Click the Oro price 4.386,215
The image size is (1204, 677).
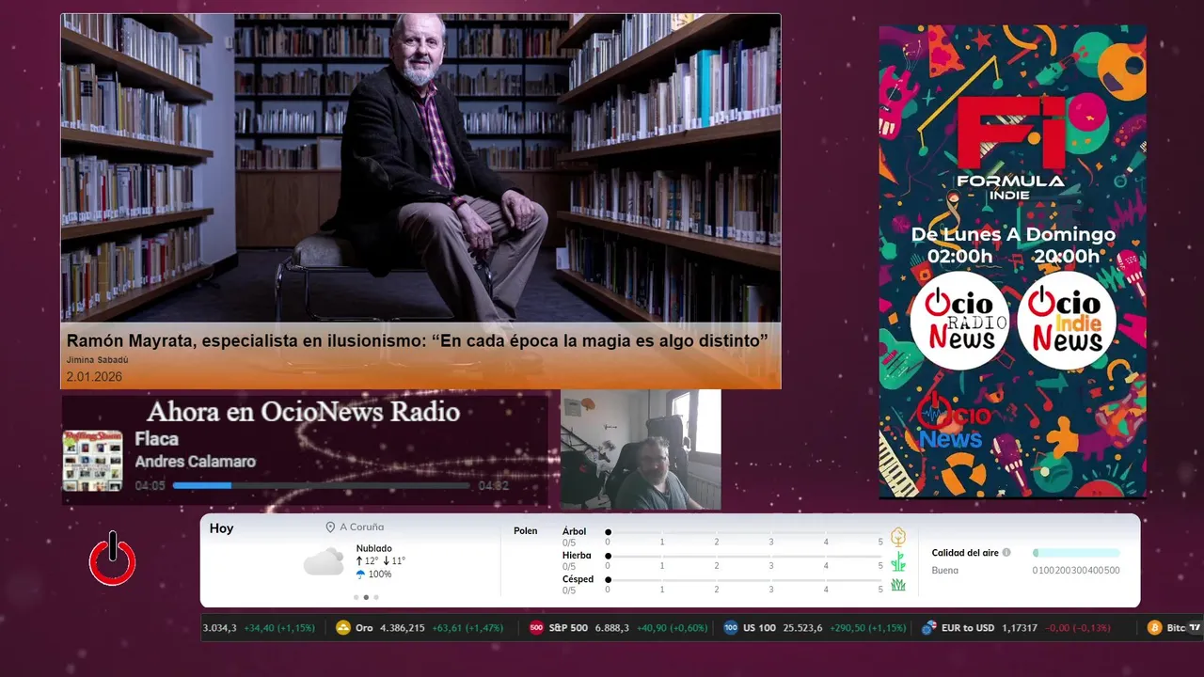click(403, 628)
